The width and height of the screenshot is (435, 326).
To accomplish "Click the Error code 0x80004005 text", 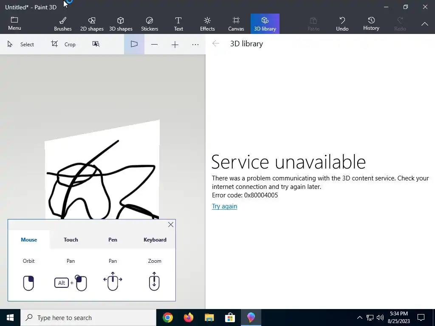I will pyautogui.click(x=245, y=195).
